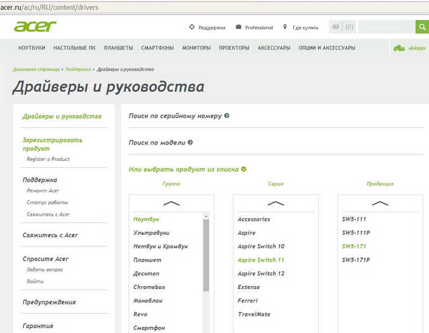This screenshot has width=429, height=333.
Task: Select product SW5-171
Action: (354, 246)
